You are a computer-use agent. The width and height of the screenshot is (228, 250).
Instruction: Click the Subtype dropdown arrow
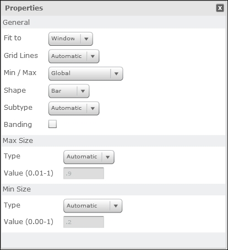(x=93, y=108)
